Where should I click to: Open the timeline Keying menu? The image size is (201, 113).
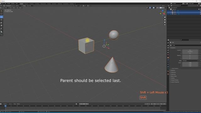point(10,104)
